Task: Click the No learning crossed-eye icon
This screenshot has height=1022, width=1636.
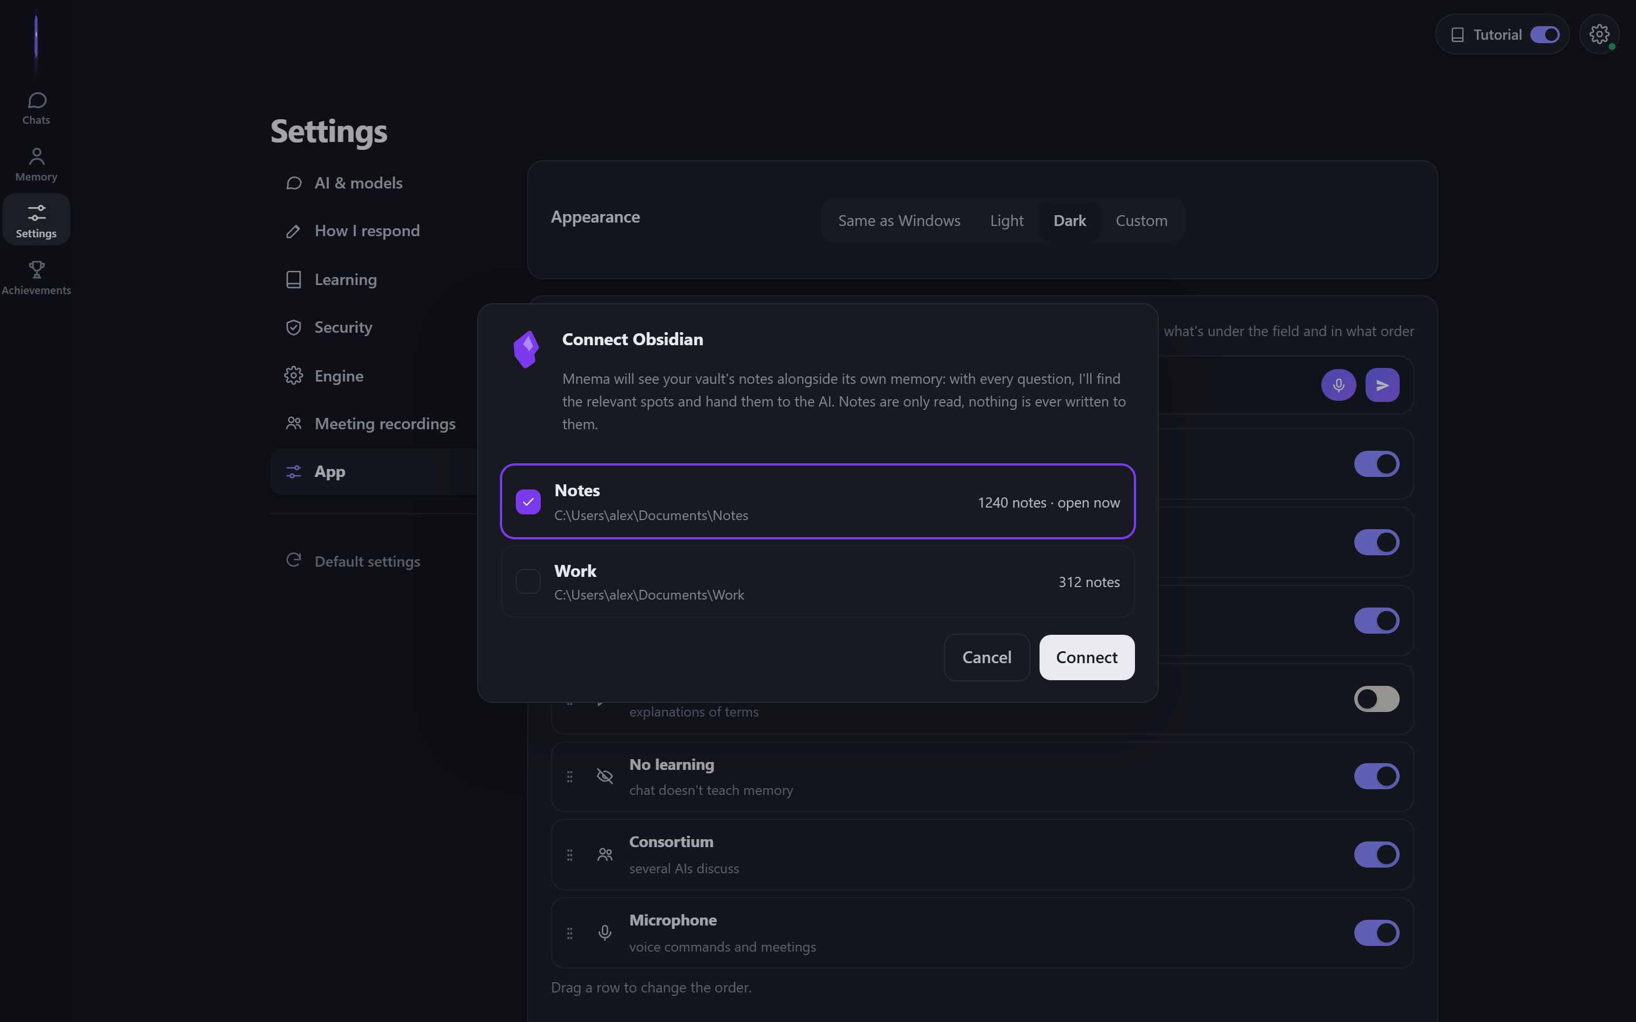Action: 605,777
